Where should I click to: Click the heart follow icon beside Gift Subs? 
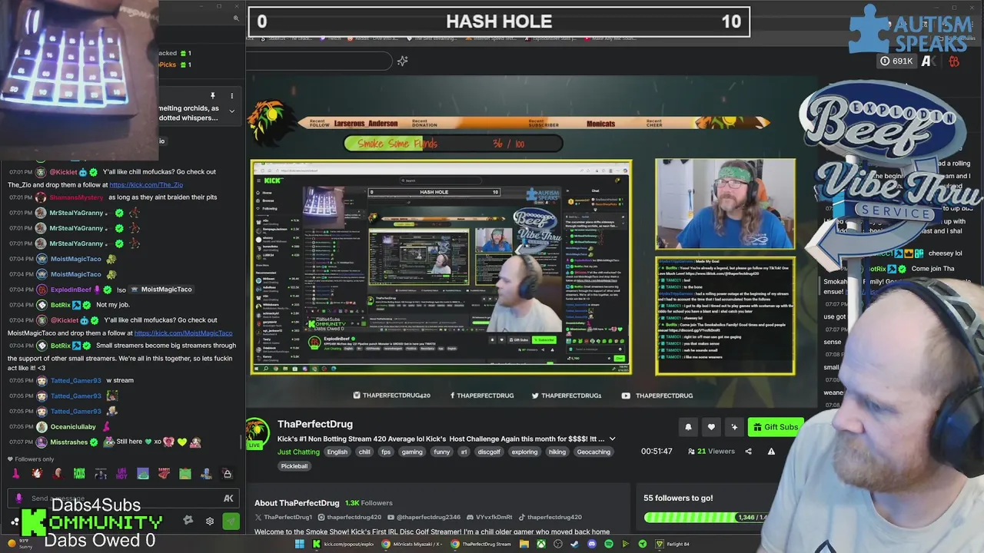[x=711, y=427]
